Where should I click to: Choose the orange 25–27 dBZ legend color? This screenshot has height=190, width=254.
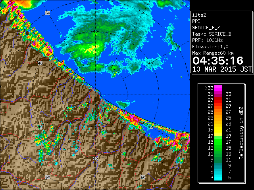pyautogui.click(x=218, y=112)
